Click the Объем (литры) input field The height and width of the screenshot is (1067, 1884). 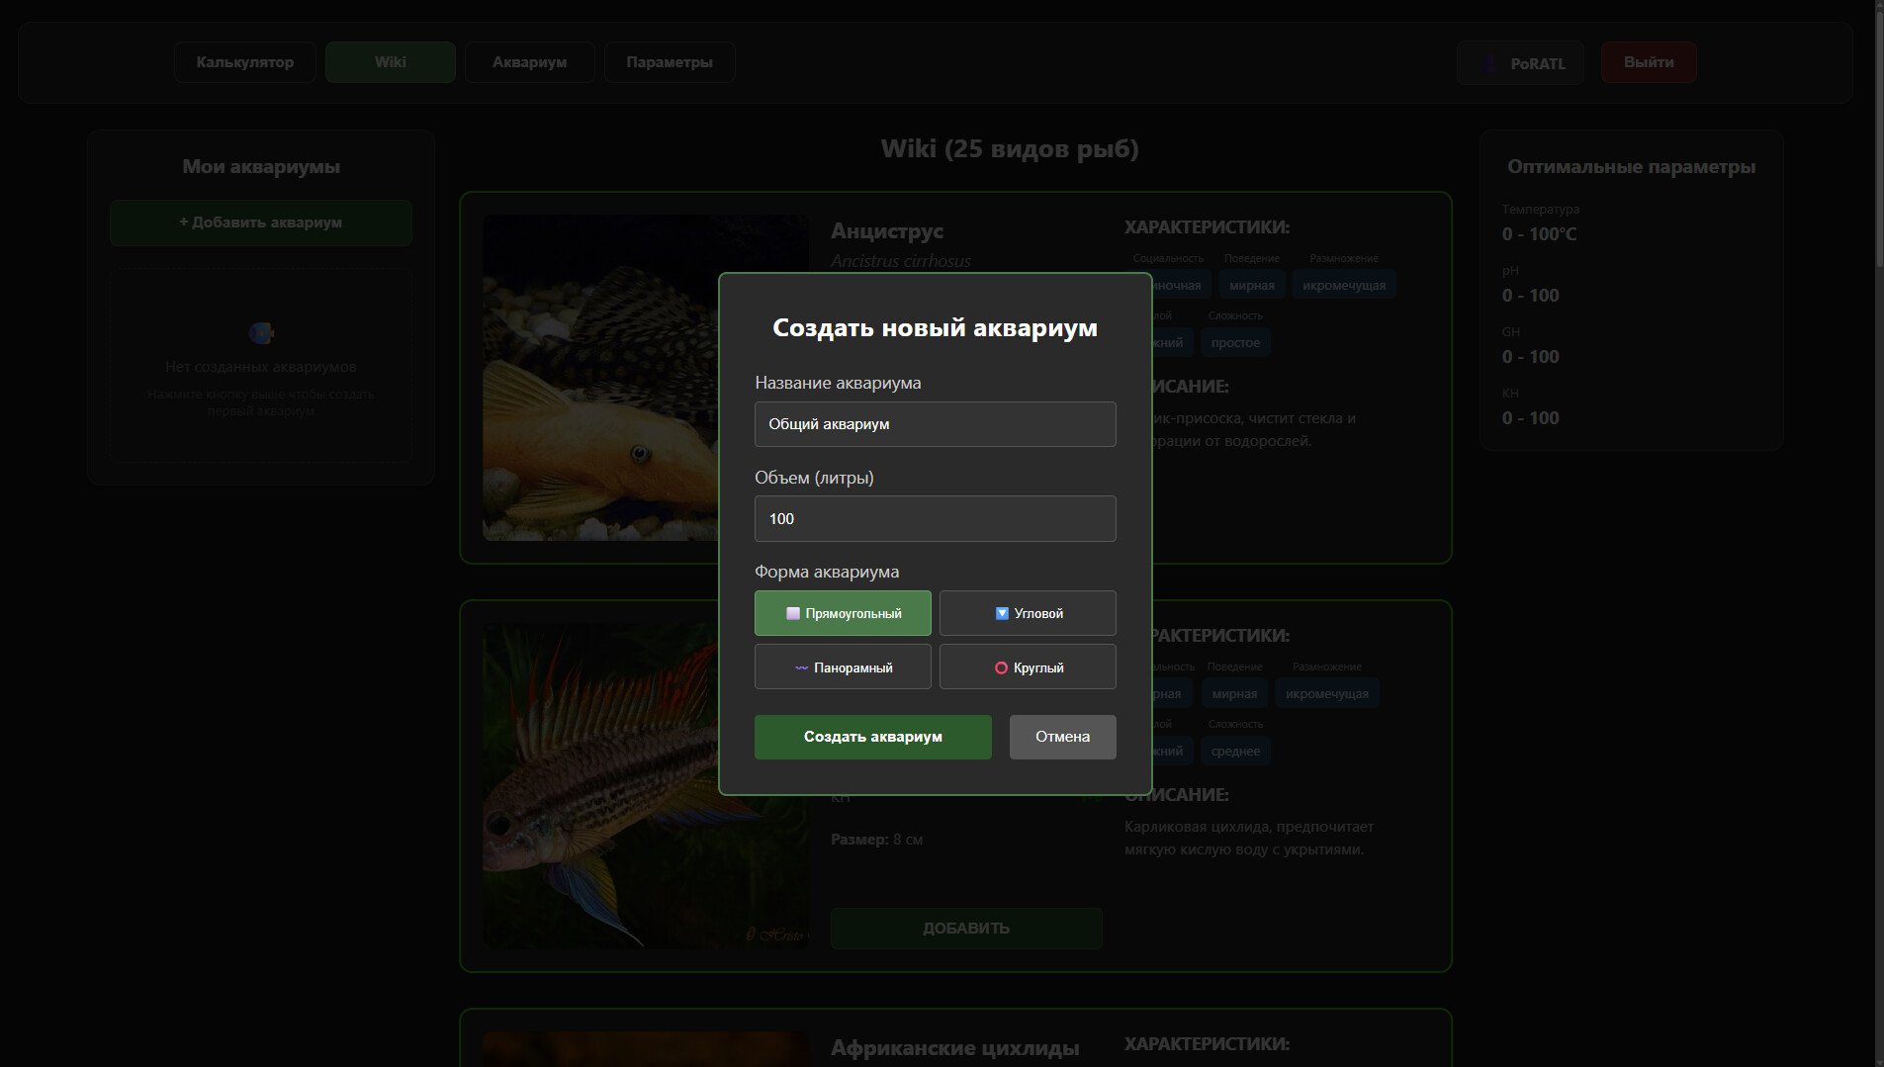click(935, 519)
